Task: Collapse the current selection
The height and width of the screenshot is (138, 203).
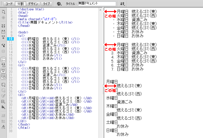Action: pos(3,32)
